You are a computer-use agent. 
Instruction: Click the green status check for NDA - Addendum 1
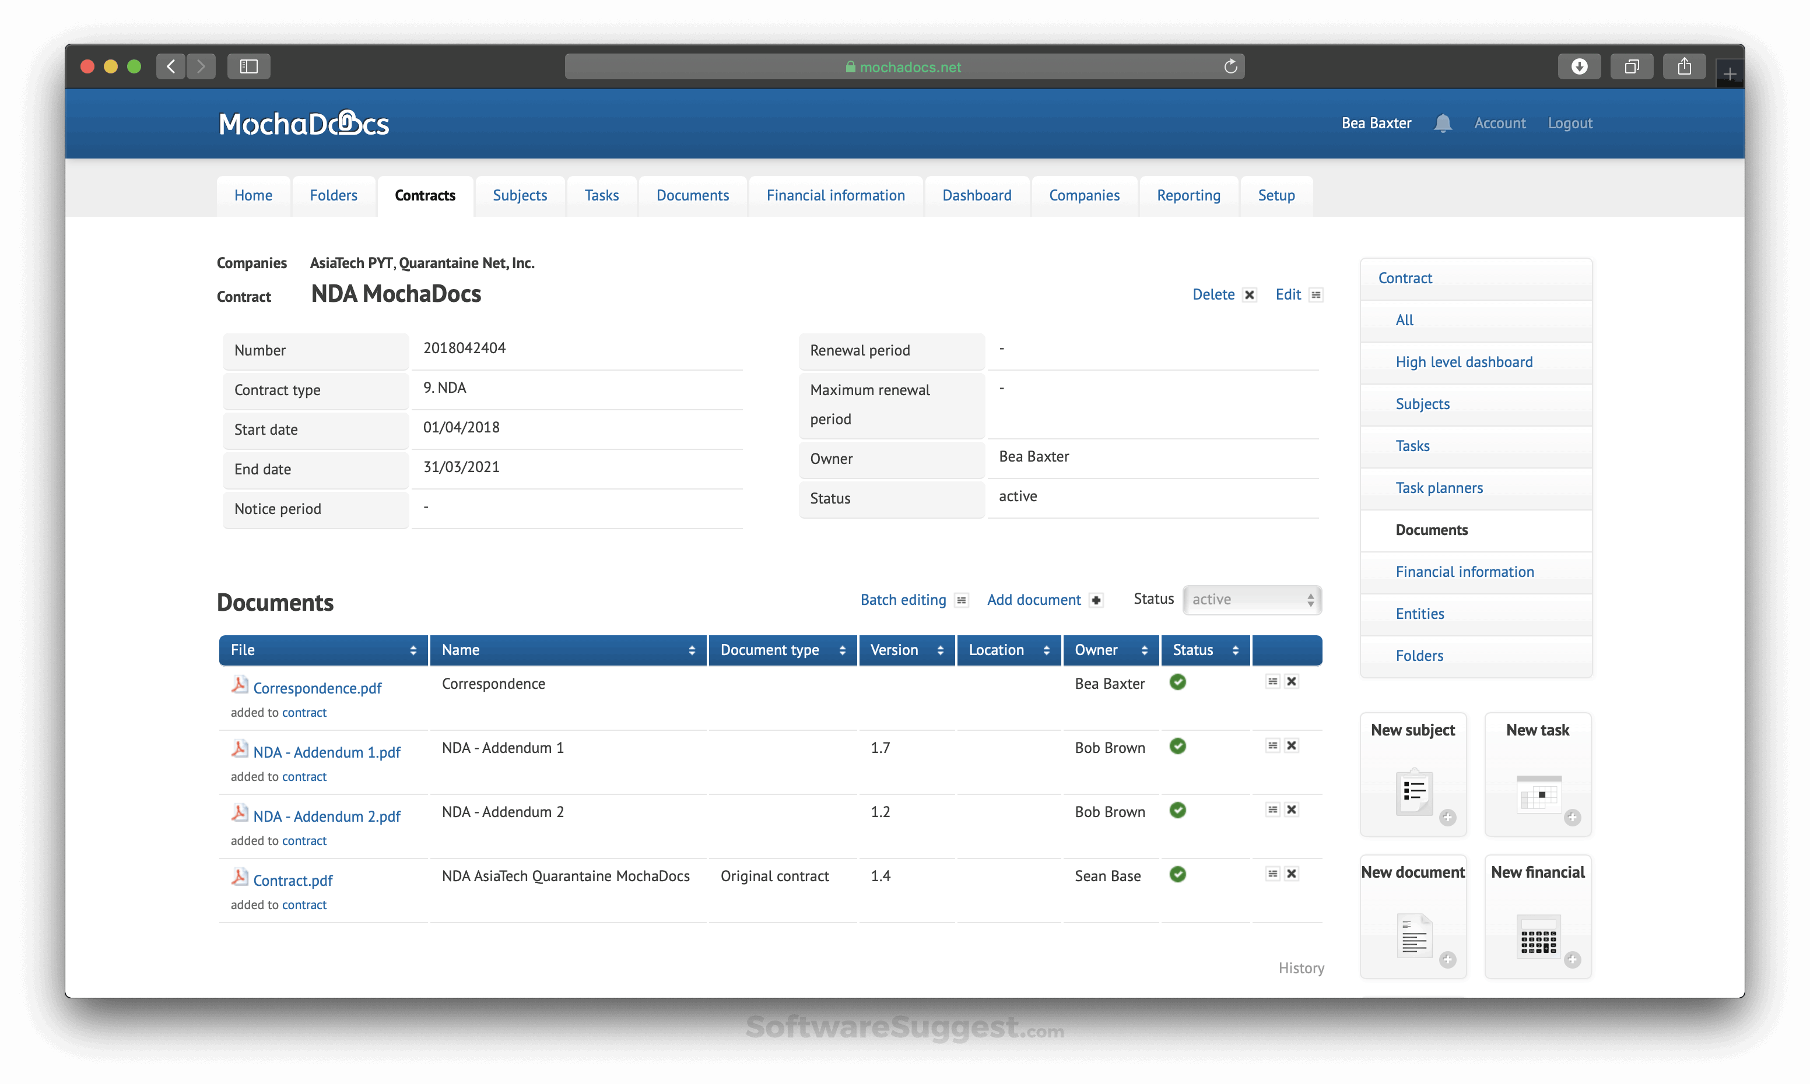click(x=1178, y=747)
